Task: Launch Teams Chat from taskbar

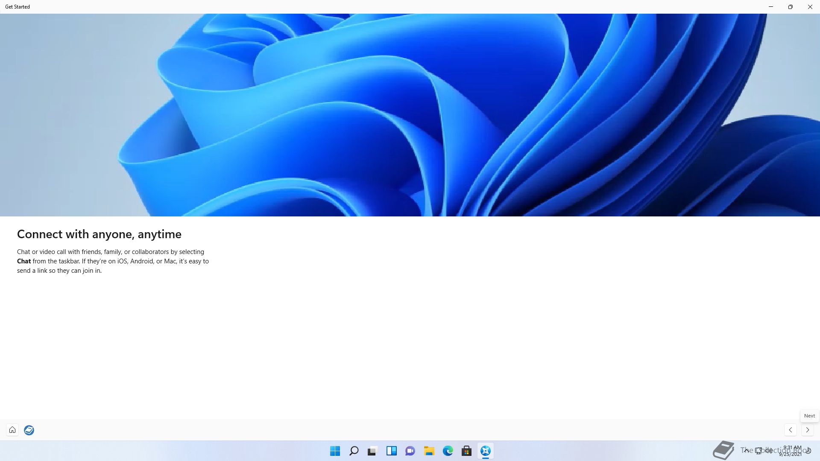Action: coord(410,451)
